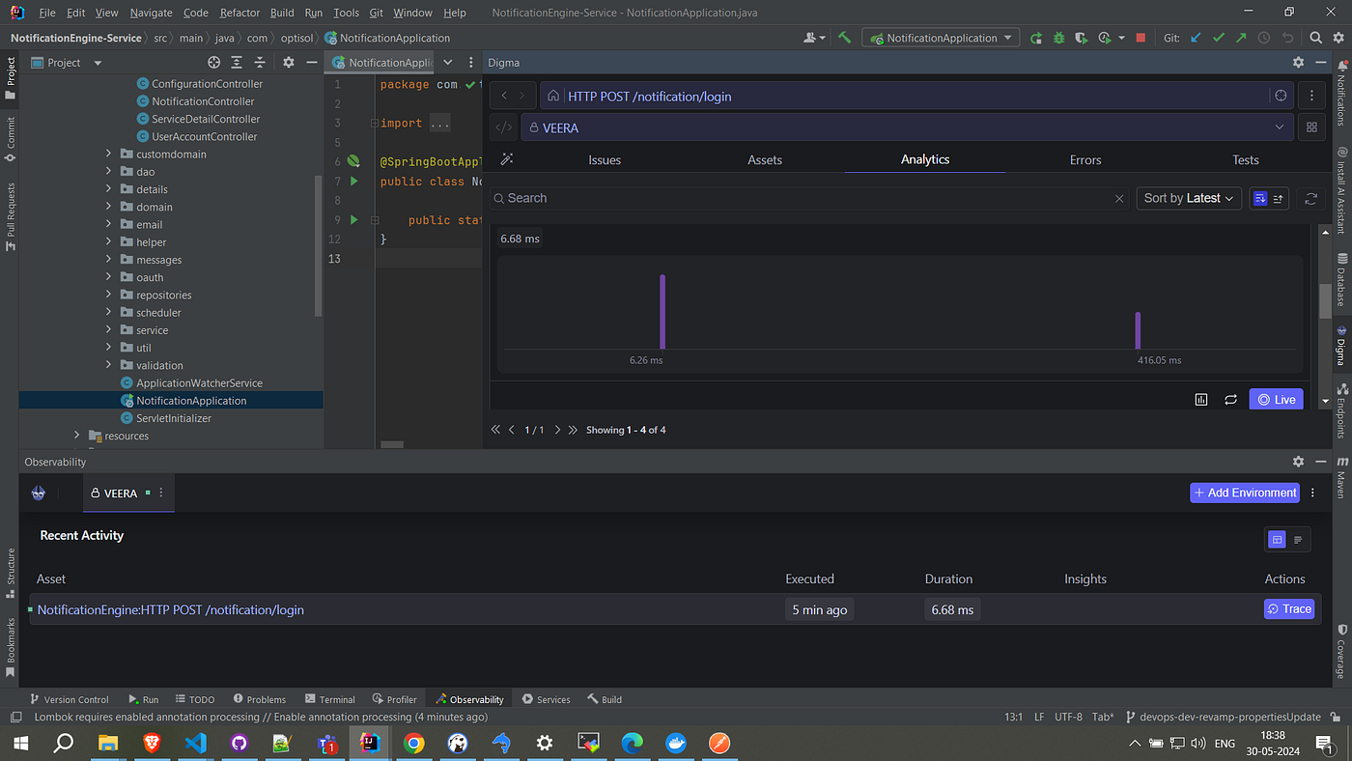Click the Digma Search input field
Screen dimensions: 1352x761
[x=807, y=198]
